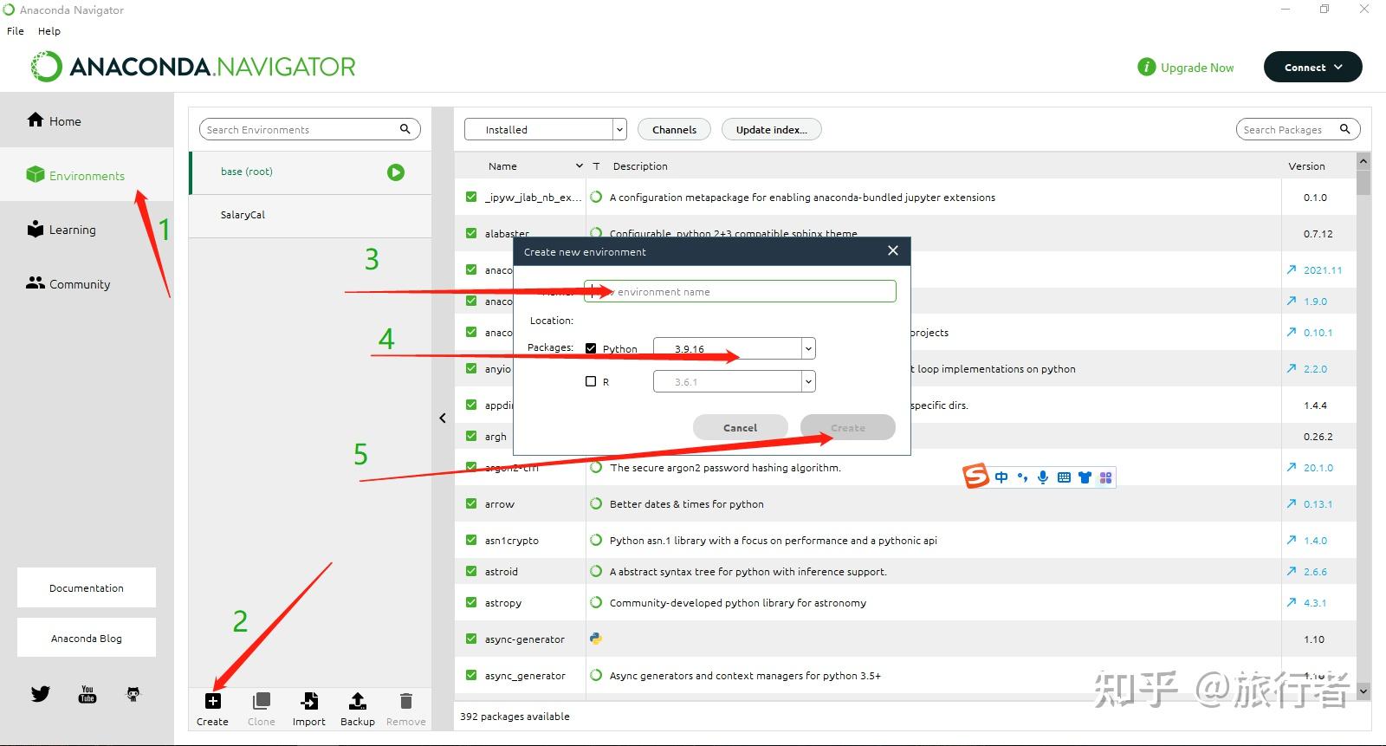Open the Installed package filter dropdown
1386x746 pixels.
(x=545, y=129)
